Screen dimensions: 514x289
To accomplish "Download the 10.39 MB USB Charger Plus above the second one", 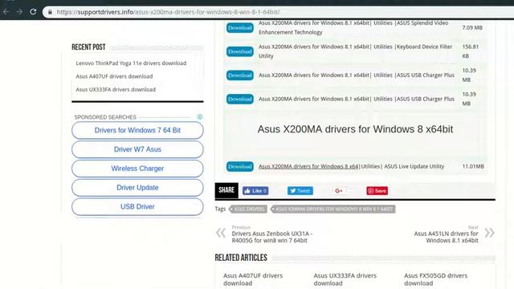I will click(x=240, y=75).
